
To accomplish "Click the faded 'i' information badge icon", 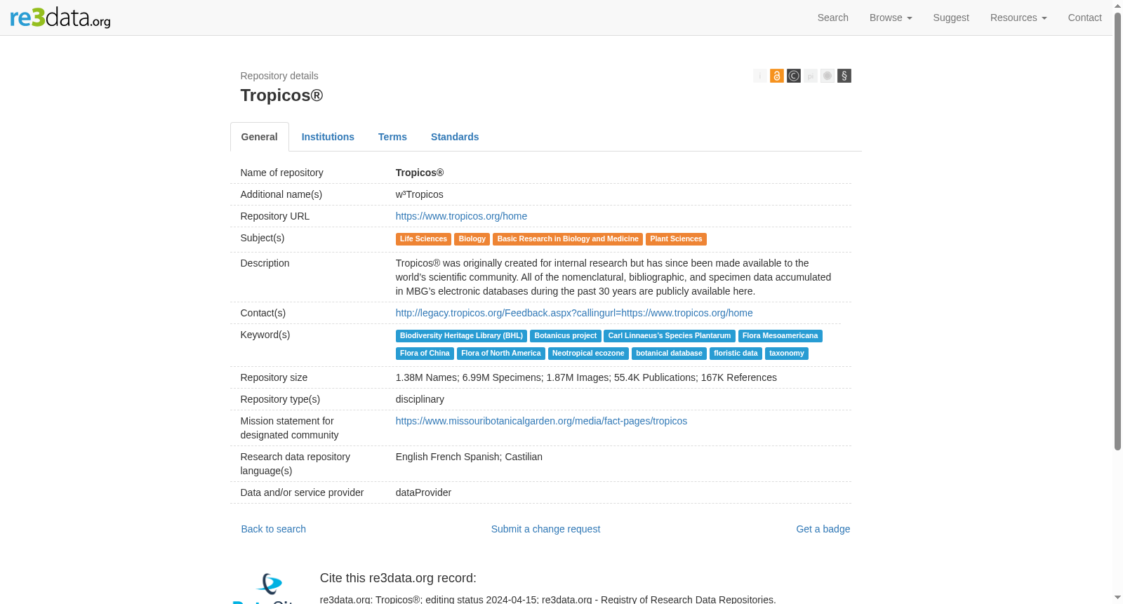I will [x=760, y=76].
